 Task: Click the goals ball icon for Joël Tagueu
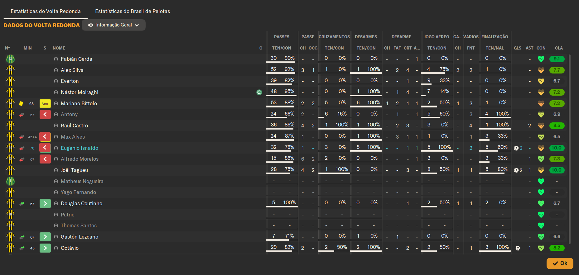click(516, 170)
